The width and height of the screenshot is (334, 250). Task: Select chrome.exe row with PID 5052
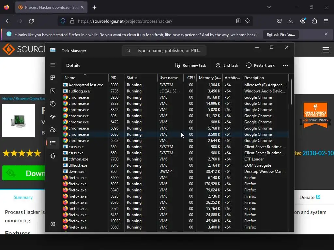coord(175,141)
